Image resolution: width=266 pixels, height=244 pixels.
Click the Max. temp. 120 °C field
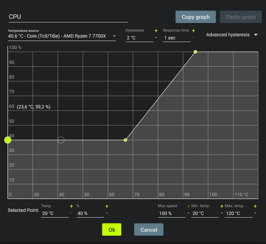tap(238, 213)
